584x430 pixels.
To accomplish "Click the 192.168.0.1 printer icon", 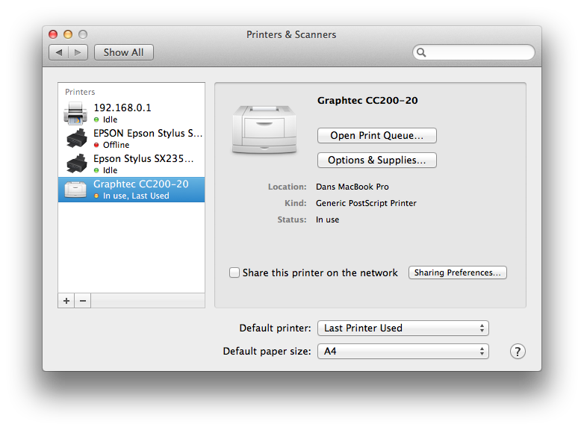I will (75, 113).
